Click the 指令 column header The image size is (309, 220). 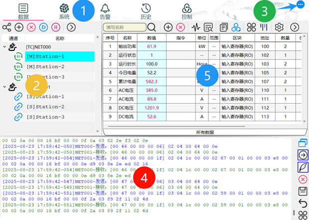pyautogui.click(x=181, y=38)
